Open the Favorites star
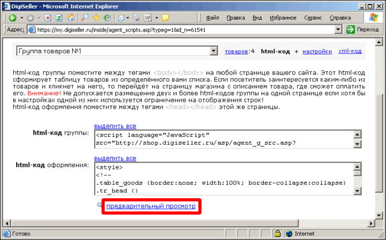Image resolution: width=386 pixels, height=240 pixels. [x=96, y=17]
